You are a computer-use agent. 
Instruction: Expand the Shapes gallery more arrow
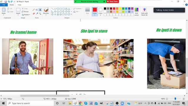71,14
